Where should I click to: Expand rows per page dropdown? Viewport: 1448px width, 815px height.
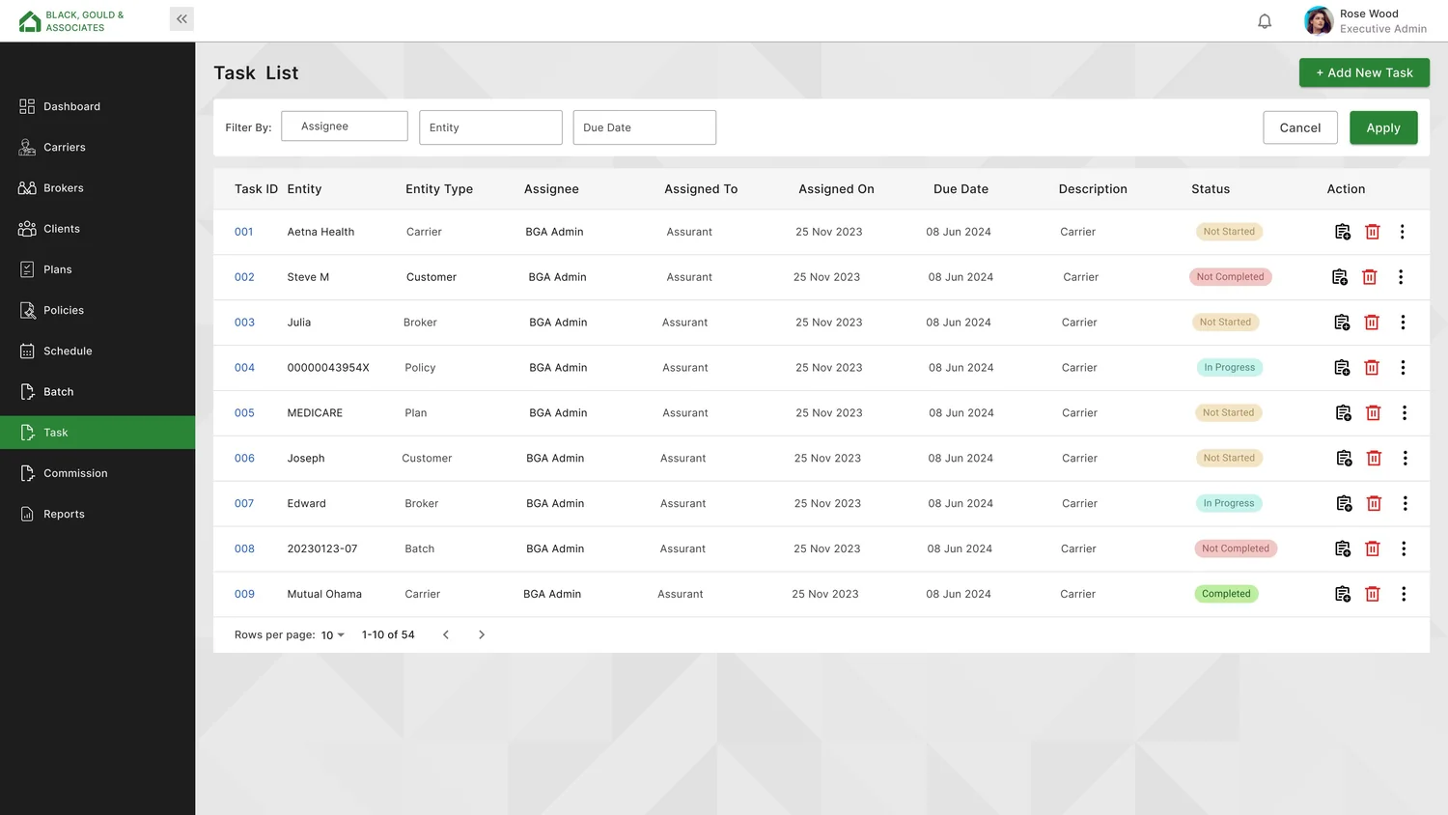click(333, 635)
